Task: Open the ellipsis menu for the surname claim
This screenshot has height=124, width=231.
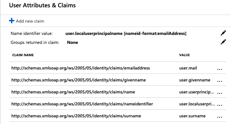Action: click(220, 117)
